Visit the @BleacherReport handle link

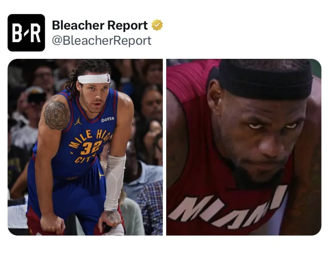(102, 41)
